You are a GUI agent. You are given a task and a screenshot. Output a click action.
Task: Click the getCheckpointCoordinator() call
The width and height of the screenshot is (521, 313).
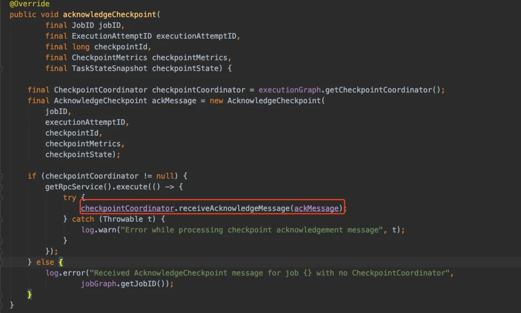383,90
